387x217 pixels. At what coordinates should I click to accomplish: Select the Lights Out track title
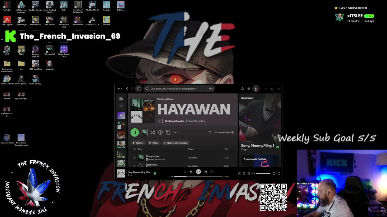click(x=151, y=165)
